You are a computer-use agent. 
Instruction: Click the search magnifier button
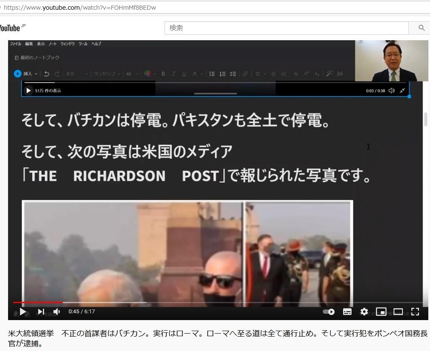422,28
